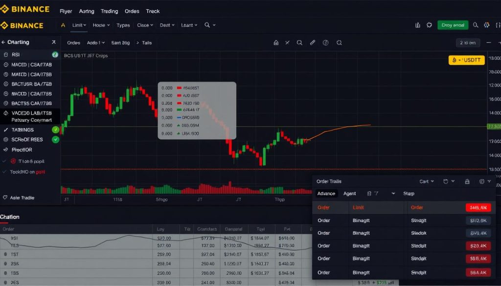Screen dimensions: 501x286
Task: Toggle checkmark beside IT lob 5 popil
Action: pos(4,161)
